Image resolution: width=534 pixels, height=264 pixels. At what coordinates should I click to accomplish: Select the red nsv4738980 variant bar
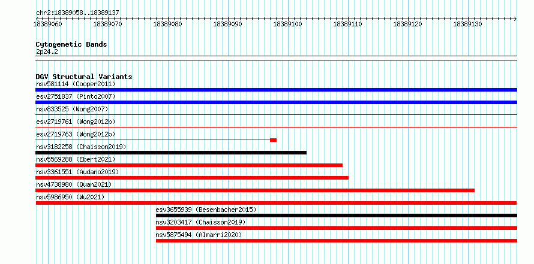[255, 190]
